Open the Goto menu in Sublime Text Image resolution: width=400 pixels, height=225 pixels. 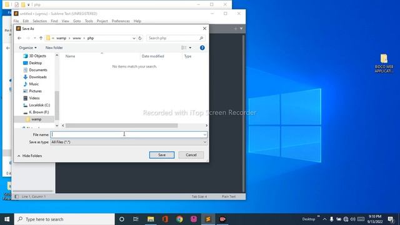click(x=77, y=21)
